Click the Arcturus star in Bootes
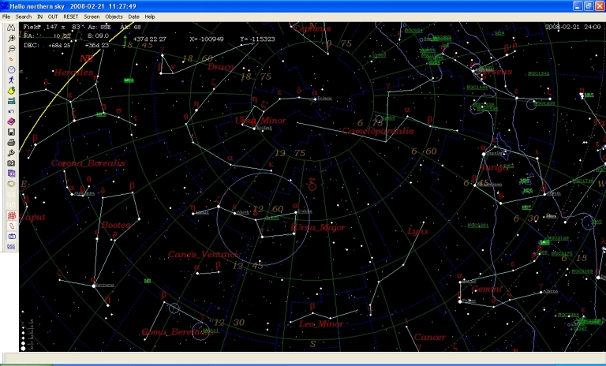This screenshot has height=366, width=606. click(94, 286)
